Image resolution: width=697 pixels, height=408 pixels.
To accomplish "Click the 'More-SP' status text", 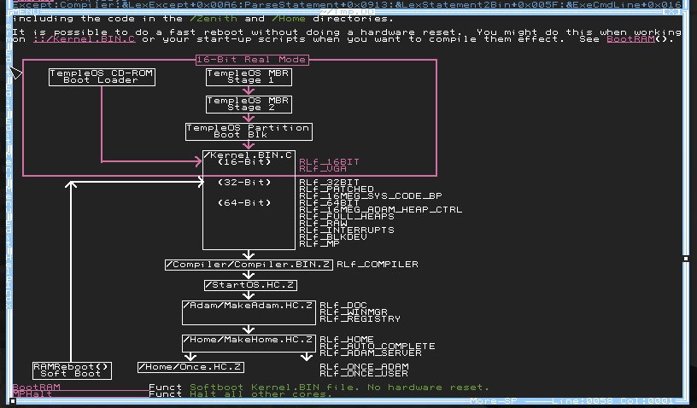I will coord(494,401).
